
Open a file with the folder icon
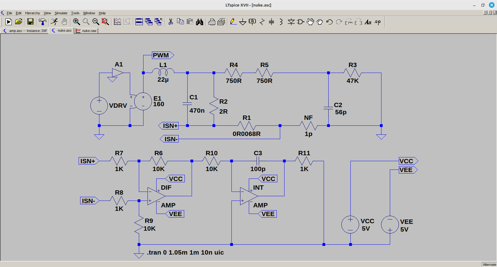[x=19, y=22]
